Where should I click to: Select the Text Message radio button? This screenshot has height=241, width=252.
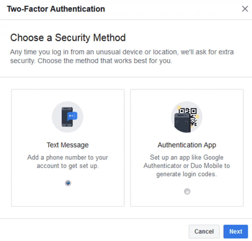(x=68, y=183)
